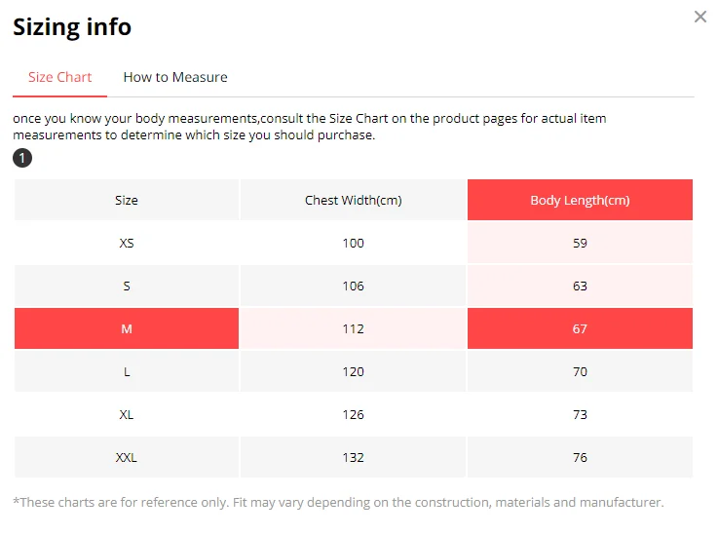Click the Body Length(cm) column header
Screen dimensions: 718x535
[x=580, y=200]
